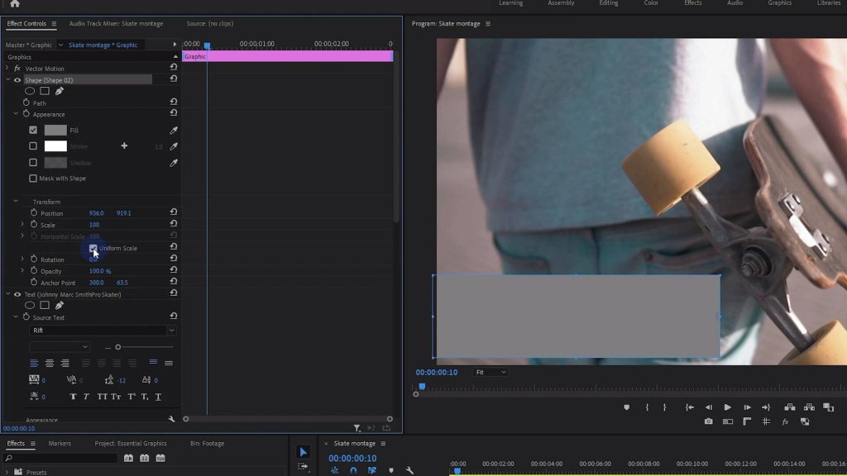Apply Faux Bold text style
This screenshot has height=476, width=847.
73,397
